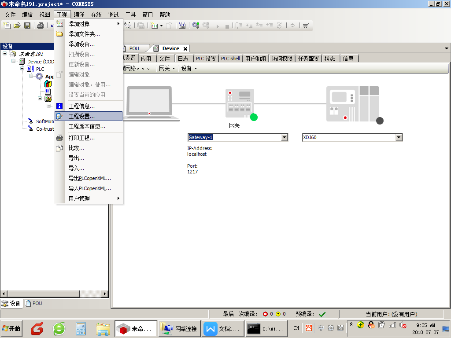
Task: Click the Save floppy disk icon
Action: (27, 26)
